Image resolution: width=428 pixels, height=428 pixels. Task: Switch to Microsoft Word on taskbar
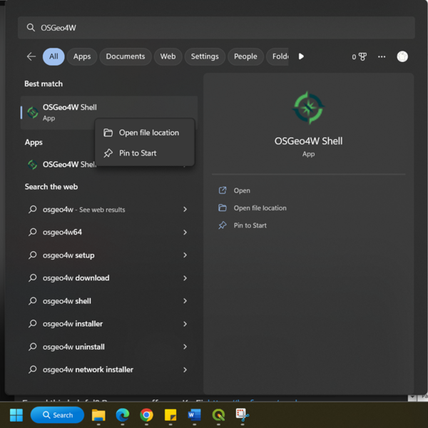(x=194, y=415)
